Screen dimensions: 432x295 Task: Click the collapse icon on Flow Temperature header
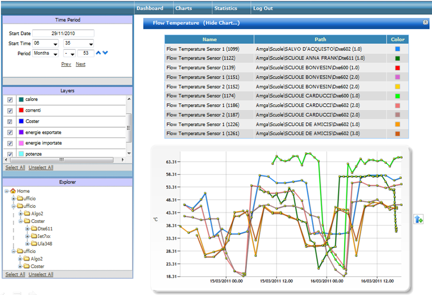425,22
